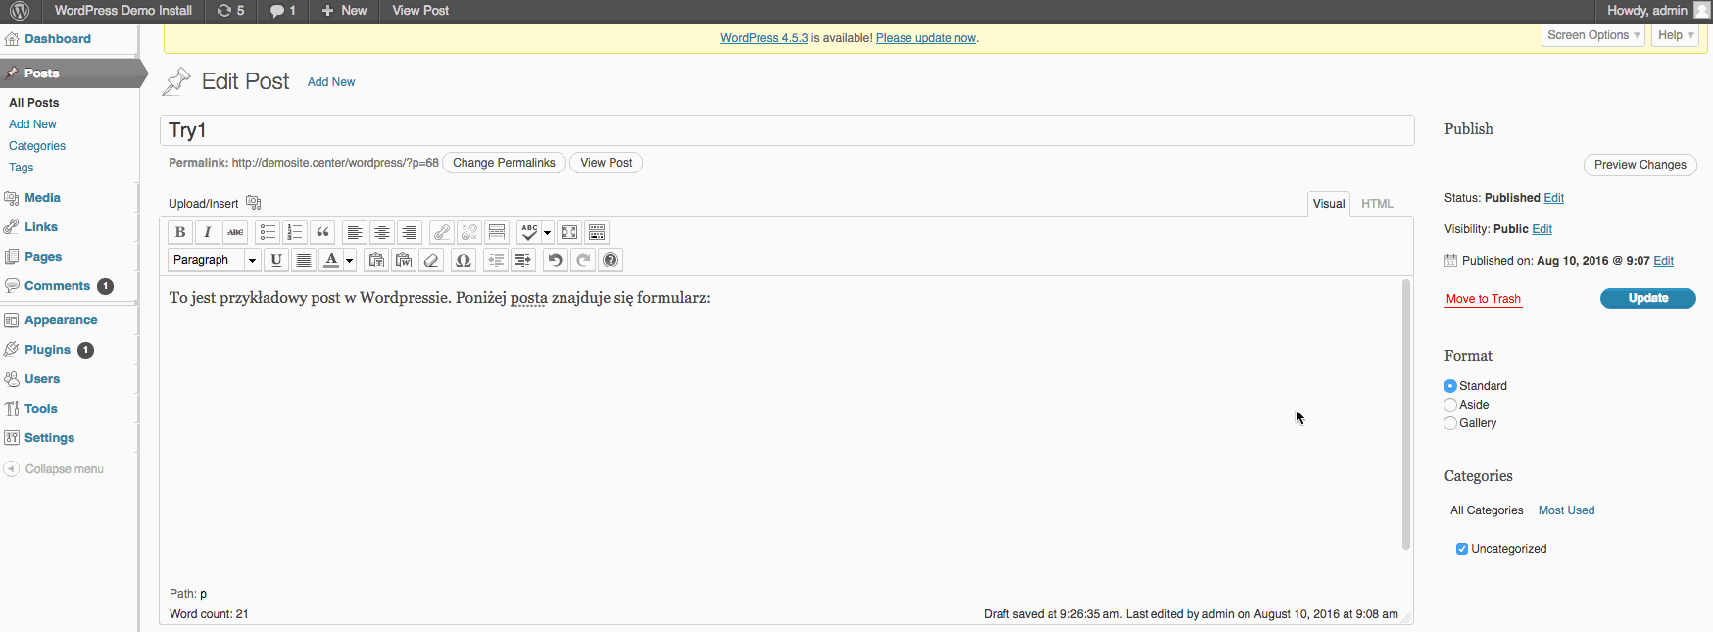
Task: Open WordPress logo menu in admin bar
Action: point(20,11)
